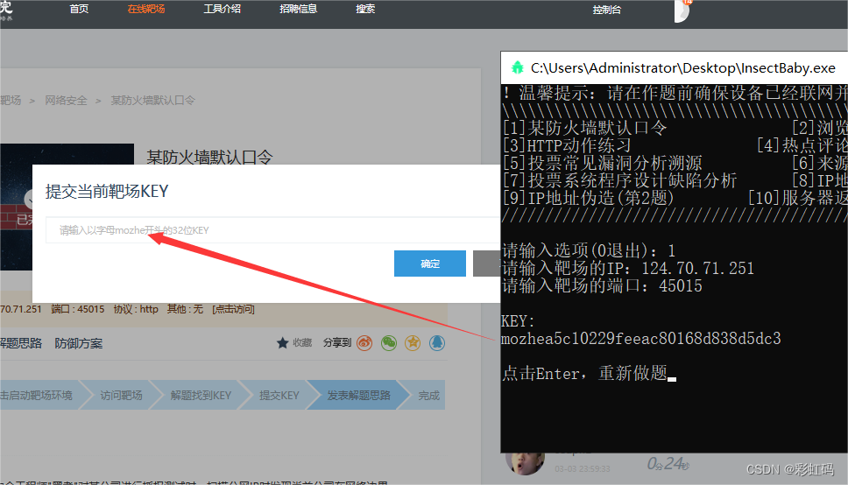Click the [3]HTTP动作练习 console option

pyautogui.click(x=567, y=145)
